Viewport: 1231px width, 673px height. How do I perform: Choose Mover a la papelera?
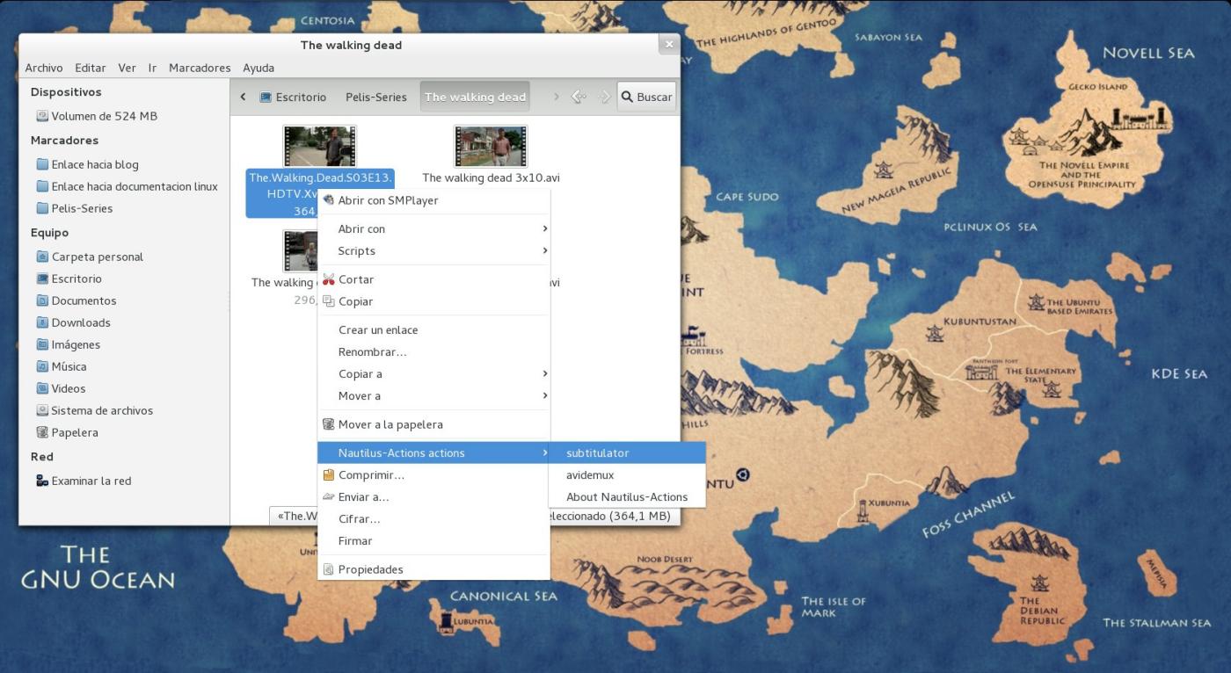coord(433,424)
